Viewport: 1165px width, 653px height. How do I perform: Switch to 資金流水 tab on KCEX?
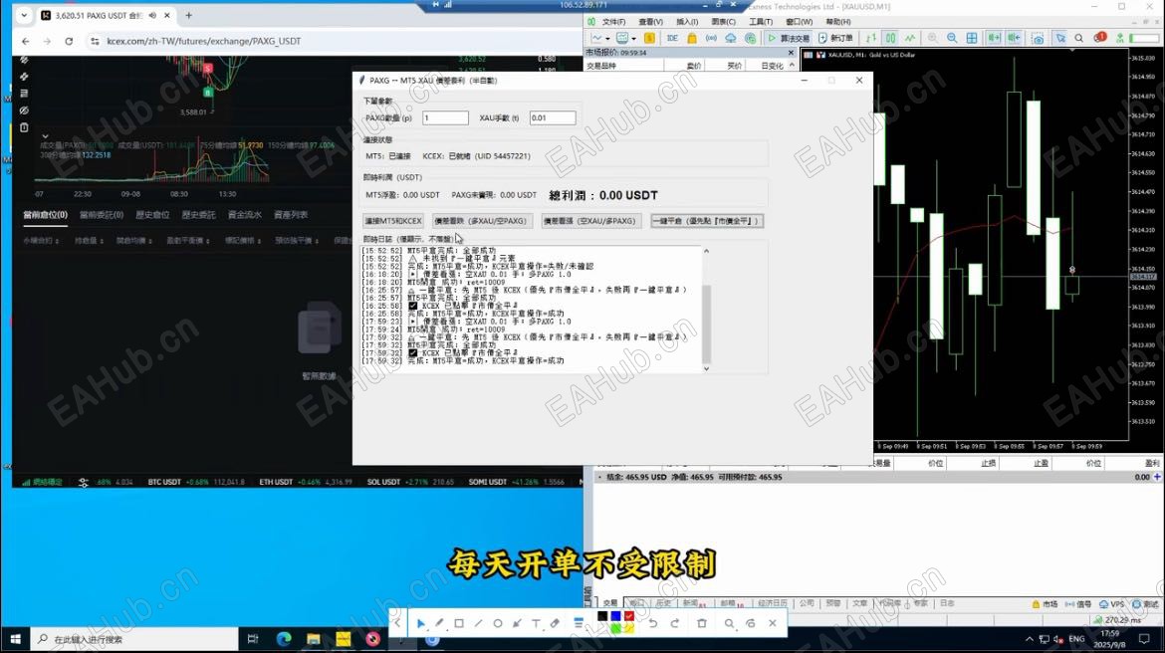click(244, 215)
